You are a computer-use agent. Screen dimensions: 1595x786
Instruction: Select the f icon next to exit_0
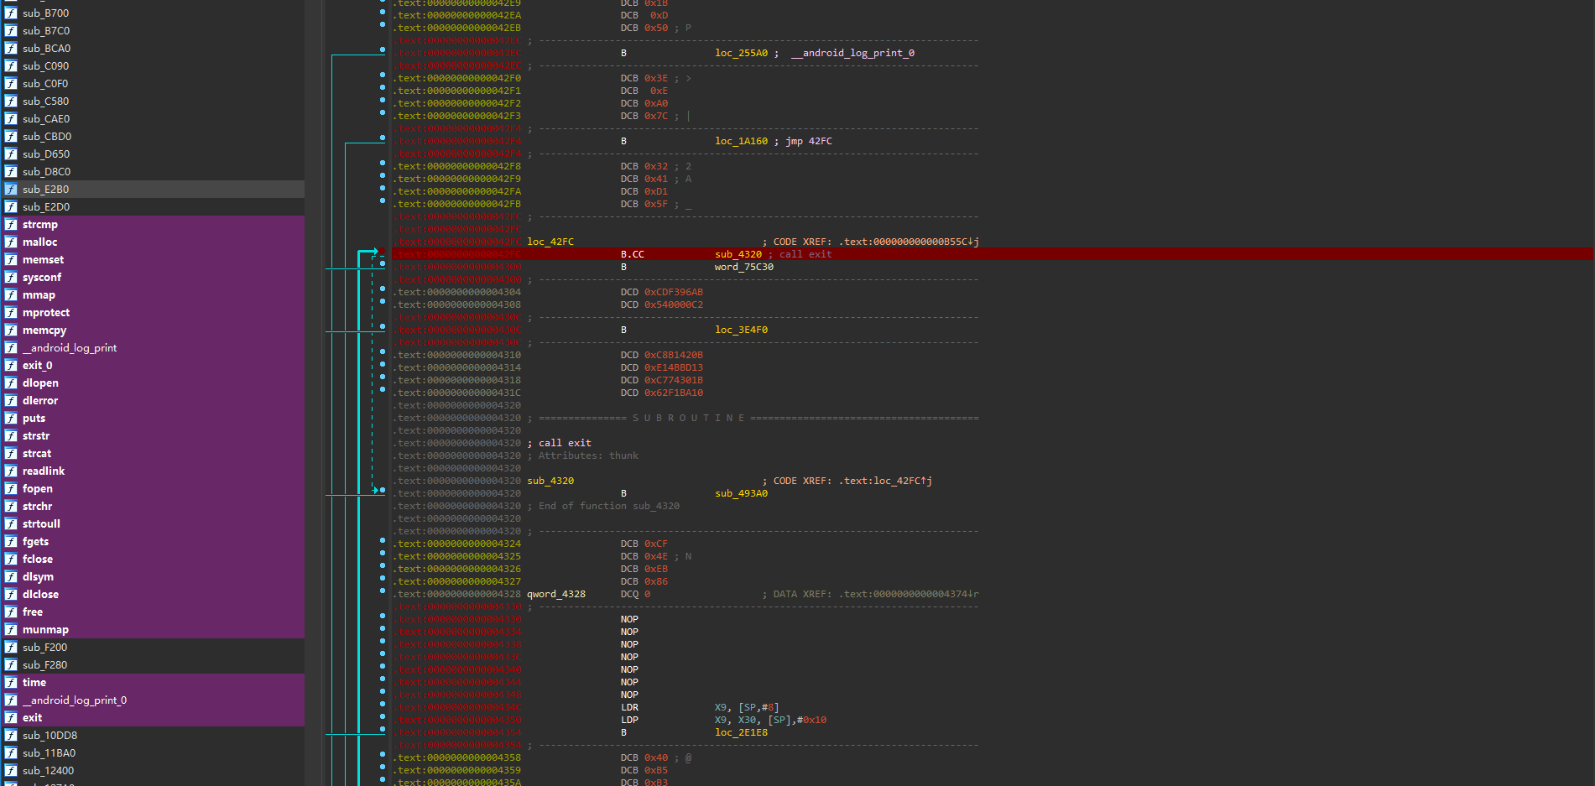(x=10, y=365)
